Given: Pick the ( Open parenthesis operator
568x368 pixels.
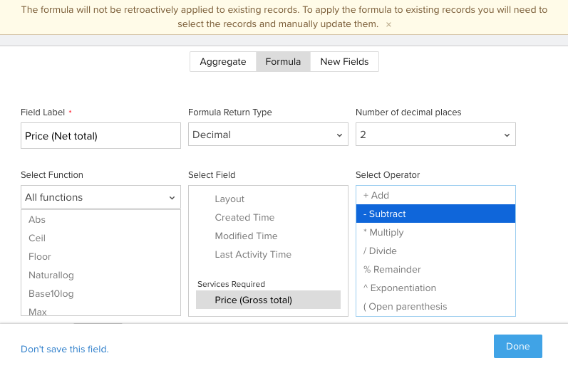Looking at the screenshot, I should [405, 307].
